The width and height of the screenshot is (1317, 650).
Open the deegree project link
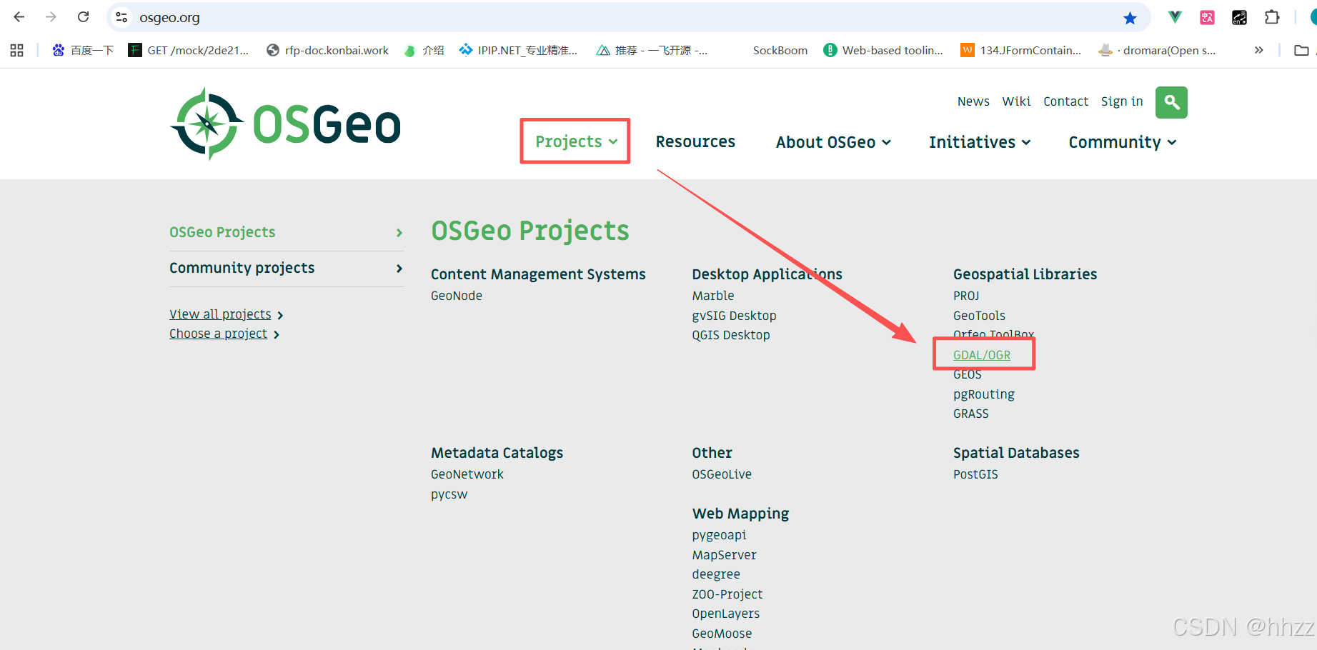[x=716, y=574]
